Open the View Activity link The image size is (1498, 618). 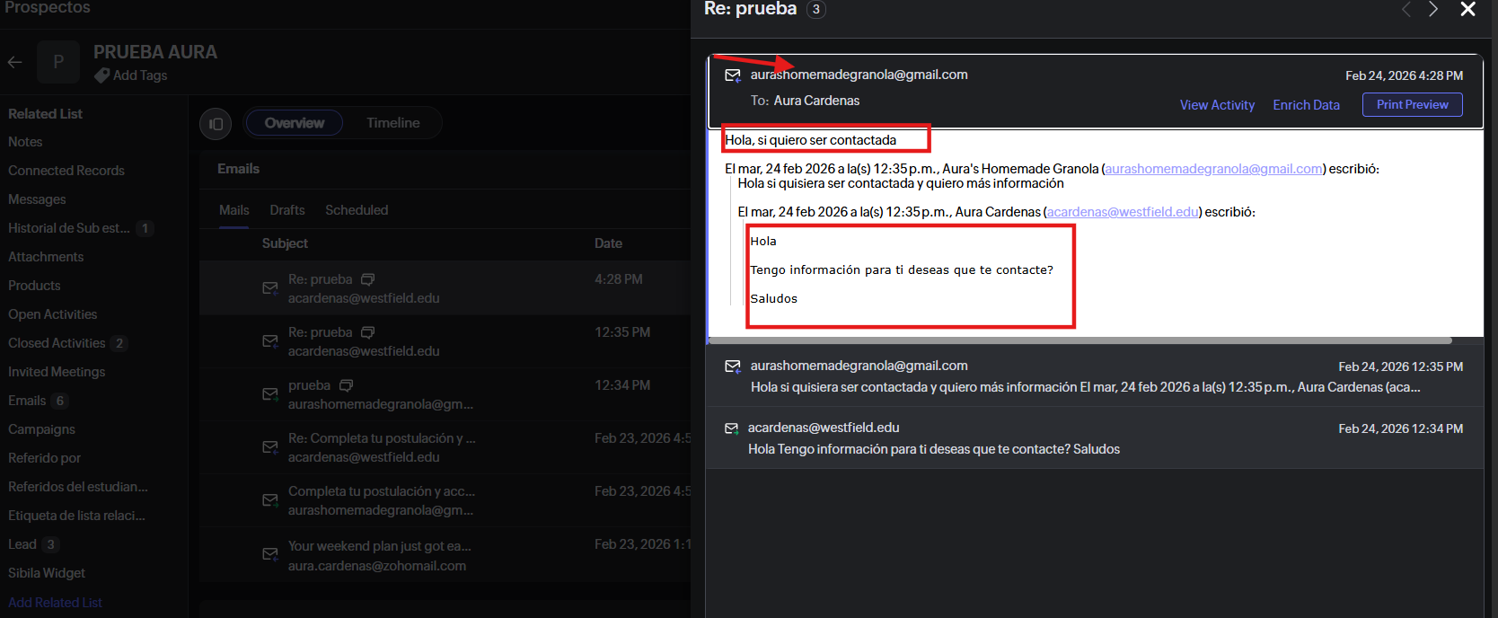coord(1217,105)
